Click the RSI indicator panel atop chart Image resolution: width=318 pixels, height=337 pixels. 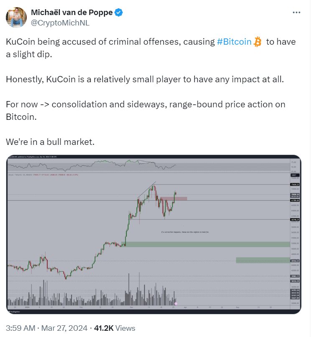(149, 165)
